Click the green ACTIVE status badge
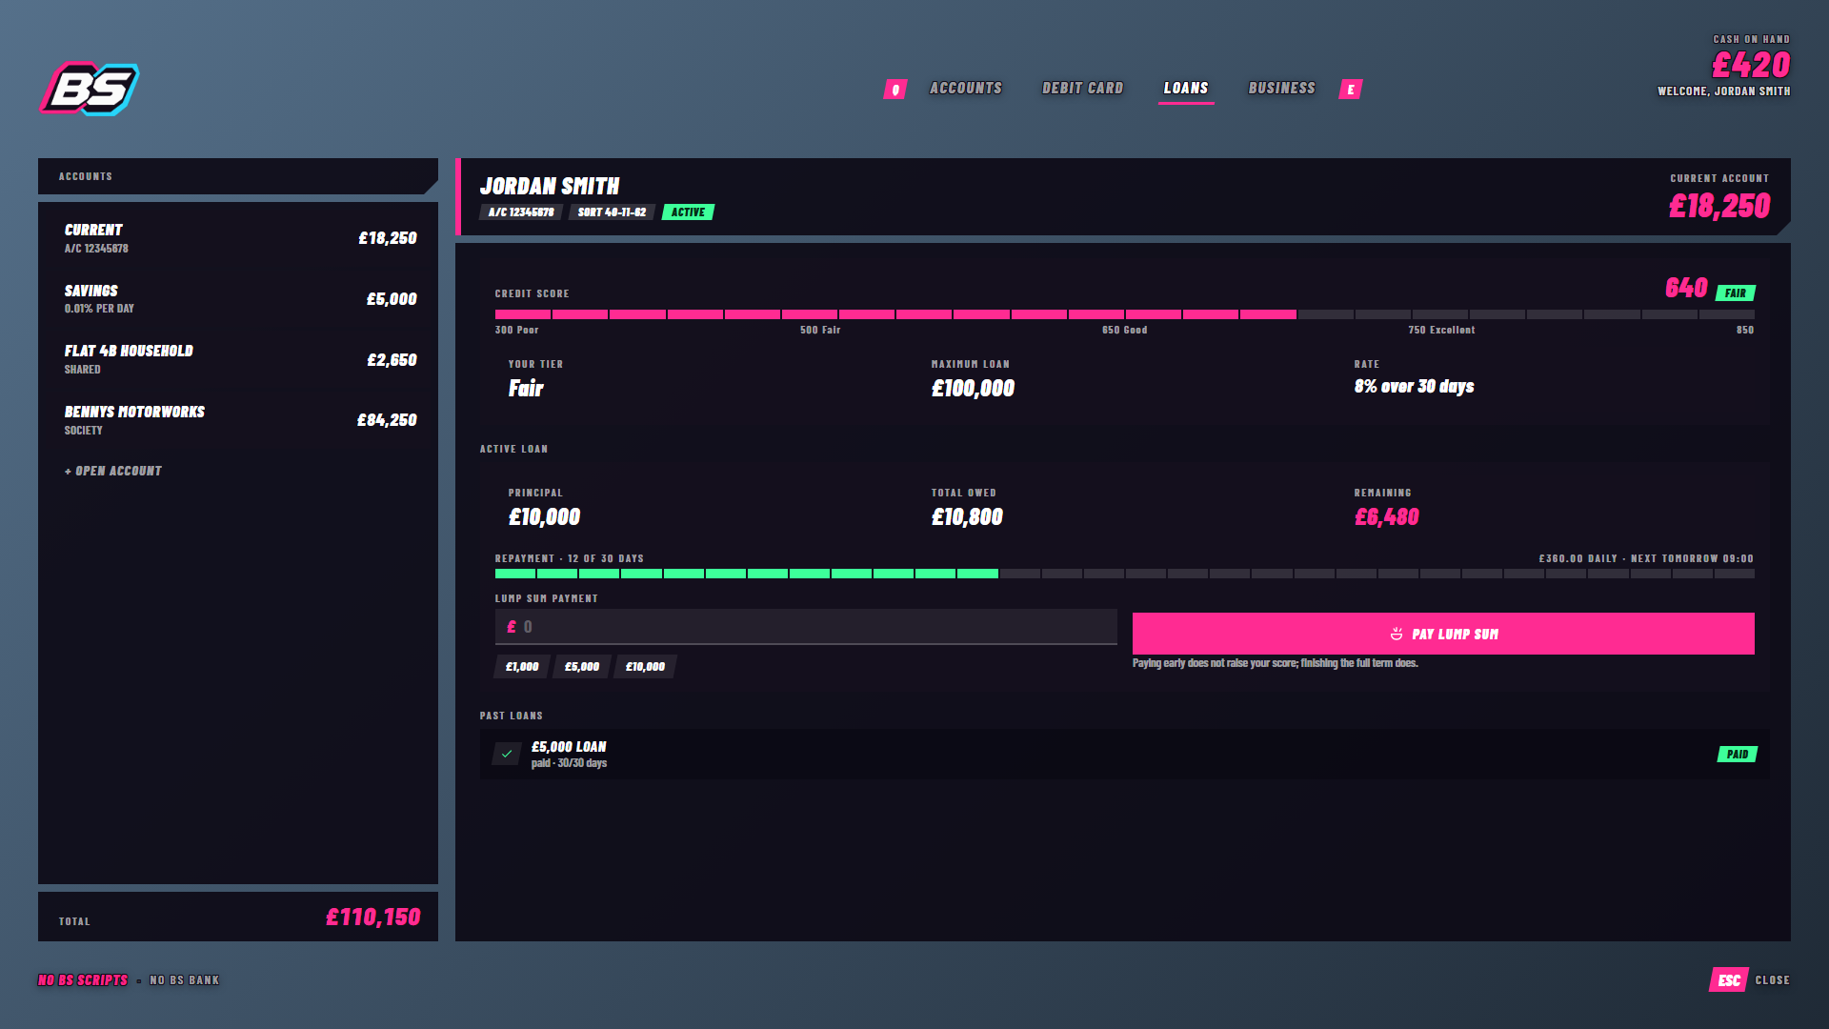This screenshot has width=1829, height=1029. (688, 212)
